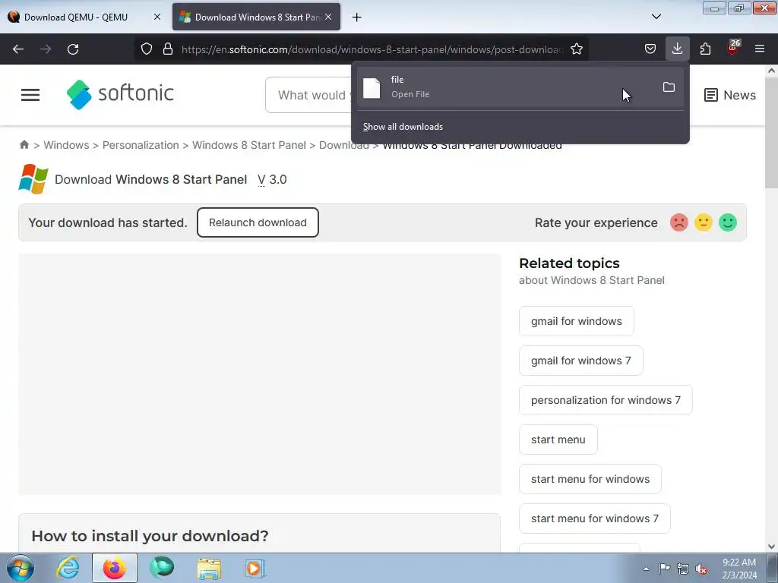778x583 pixels.
Task: Click the page scrollbar up arrow
Action: tap(771, 71)
